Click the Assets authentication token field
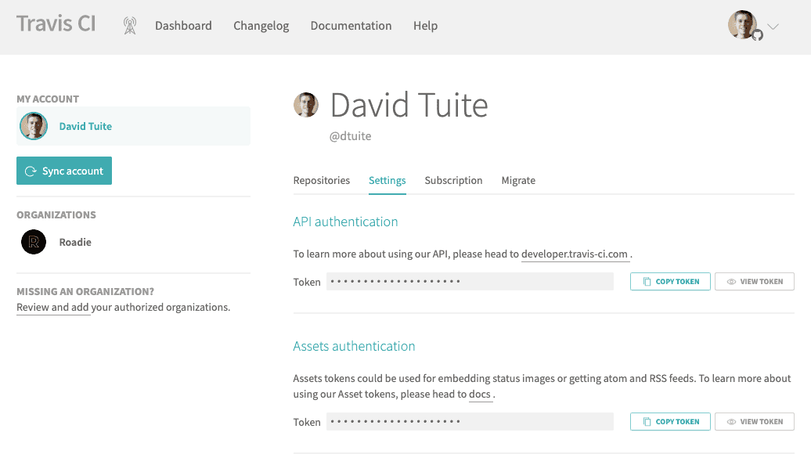Viewport: 811px width, 472px height. click(x=470, y=422)
